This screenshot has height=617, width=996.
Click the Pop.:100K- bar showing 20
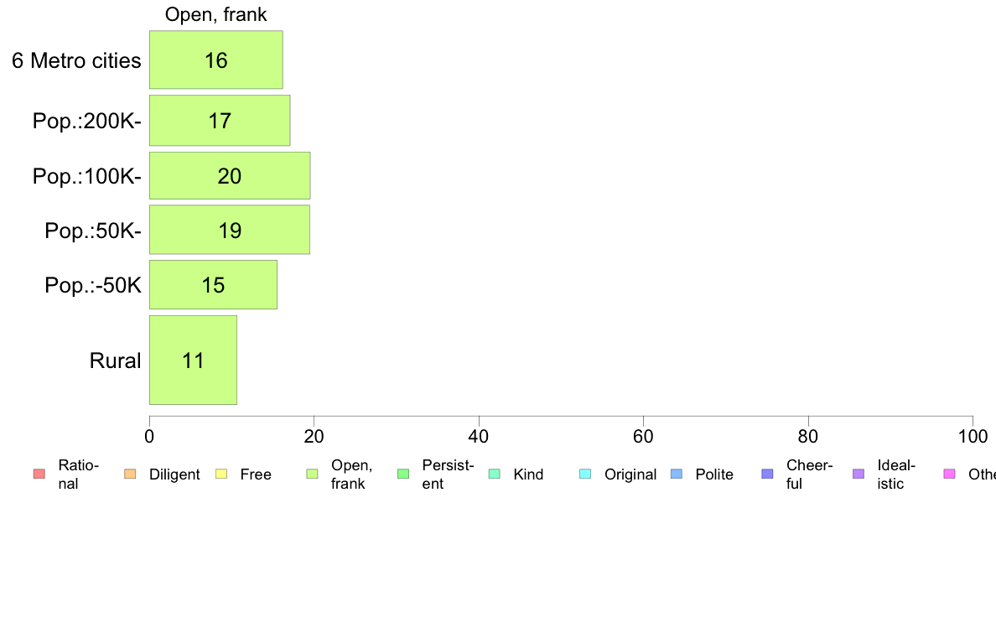pos(230,175)
